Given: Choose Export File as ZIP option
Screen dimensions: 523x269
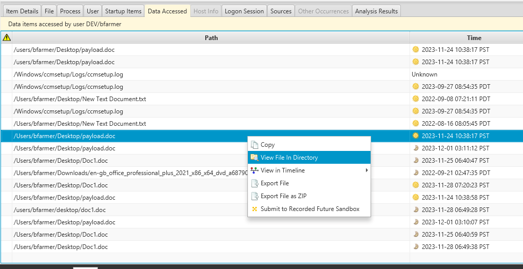Looking at the screenshot, I should (x=283, y=196).
